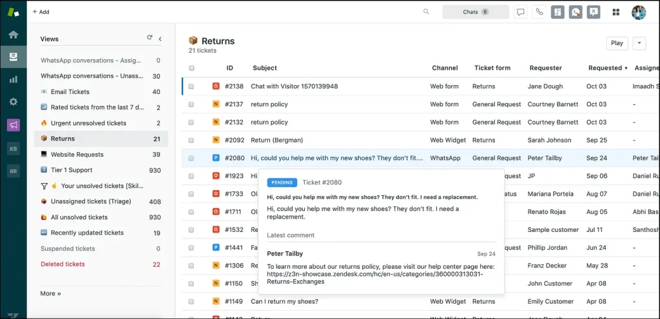This screenshot has height=319, width=660.
Task: Open the Recently updated tickets view
Action: coord(101,233)
